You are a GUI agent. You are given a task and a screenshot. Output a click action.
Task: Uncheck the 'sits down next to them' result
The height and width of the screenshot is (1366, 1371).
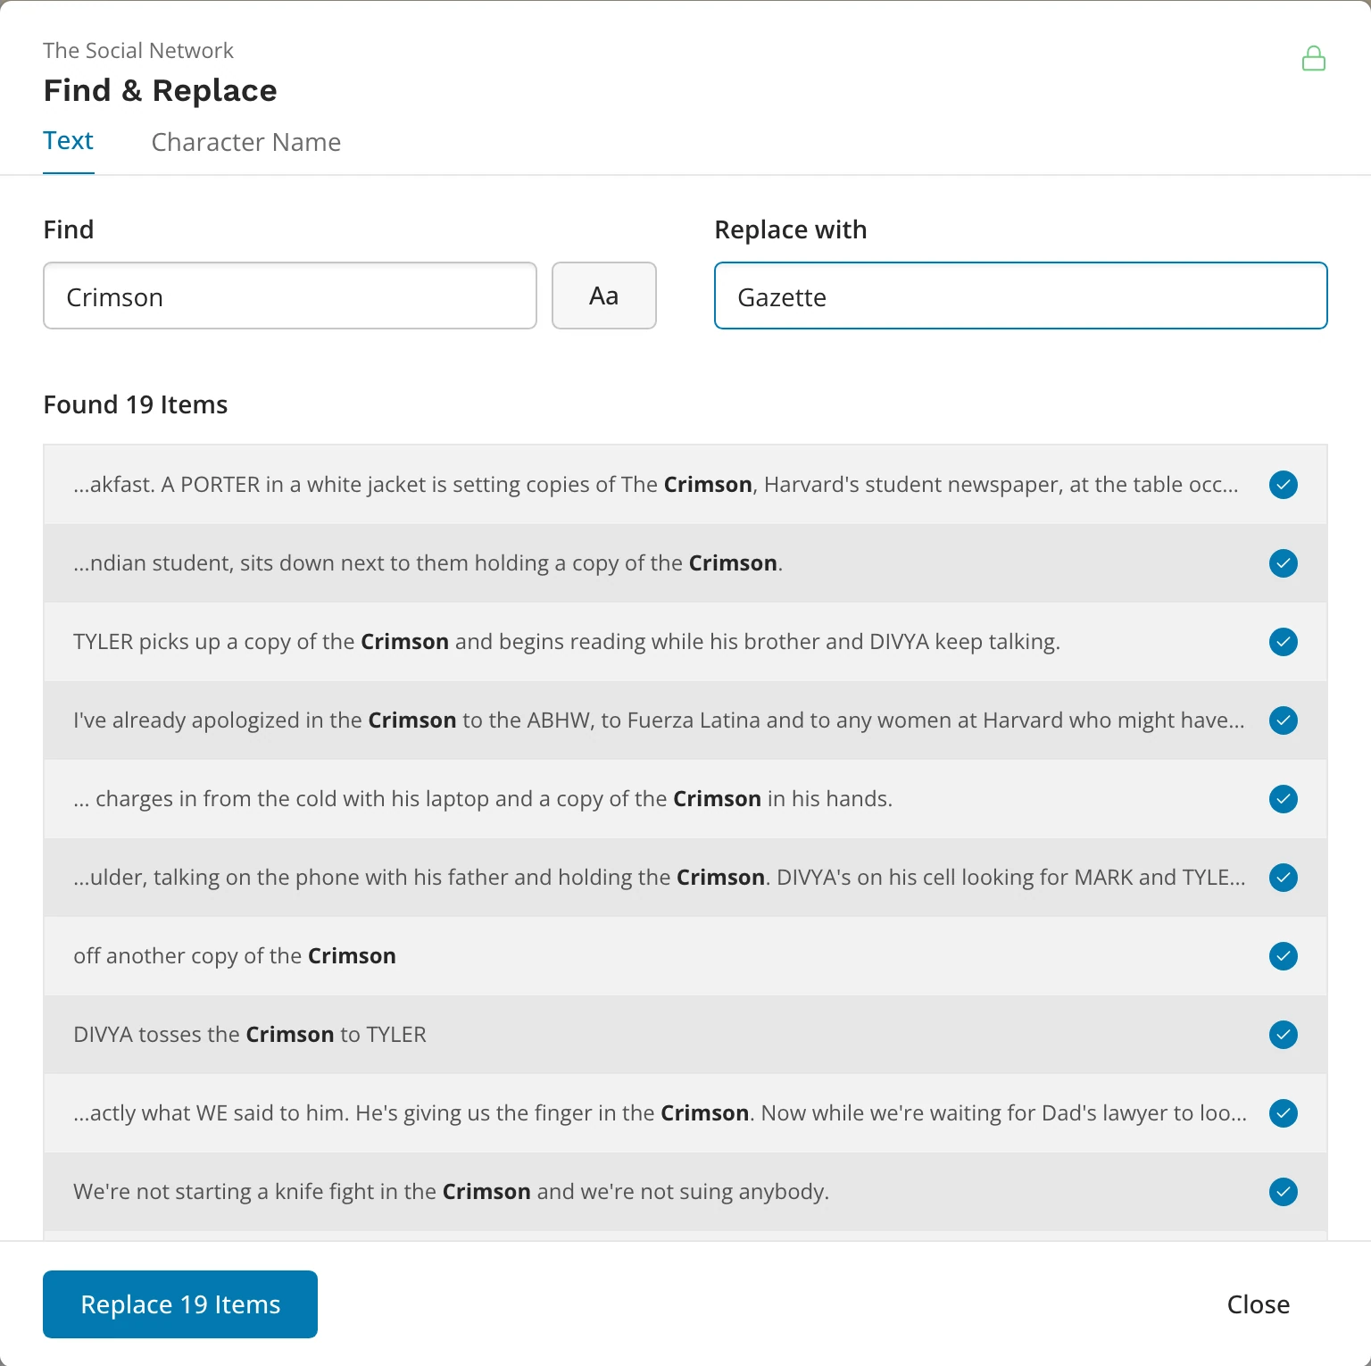pyautogui.click(x=1284, y=563)
